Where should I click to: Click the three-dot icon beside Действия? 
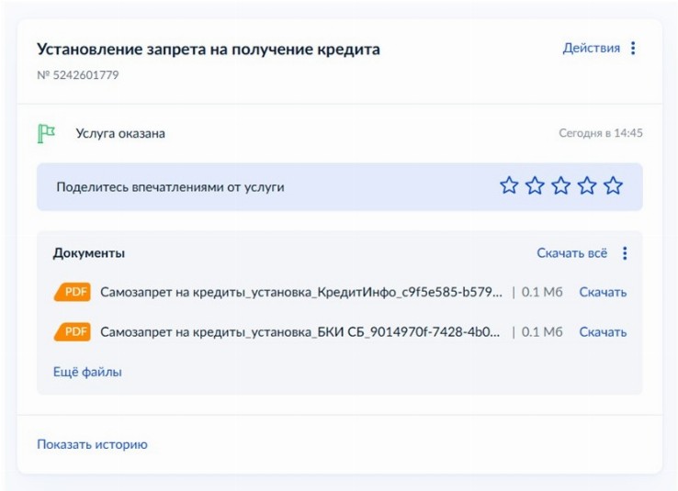633,49
